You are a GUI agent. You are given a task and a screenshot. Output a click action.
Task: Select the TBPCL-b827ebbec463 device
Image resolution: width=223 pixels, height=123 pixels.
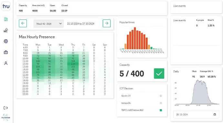coord(132,110)
